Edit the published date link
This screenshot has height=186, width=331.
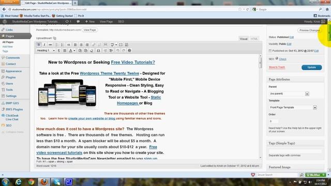[316, 51]
